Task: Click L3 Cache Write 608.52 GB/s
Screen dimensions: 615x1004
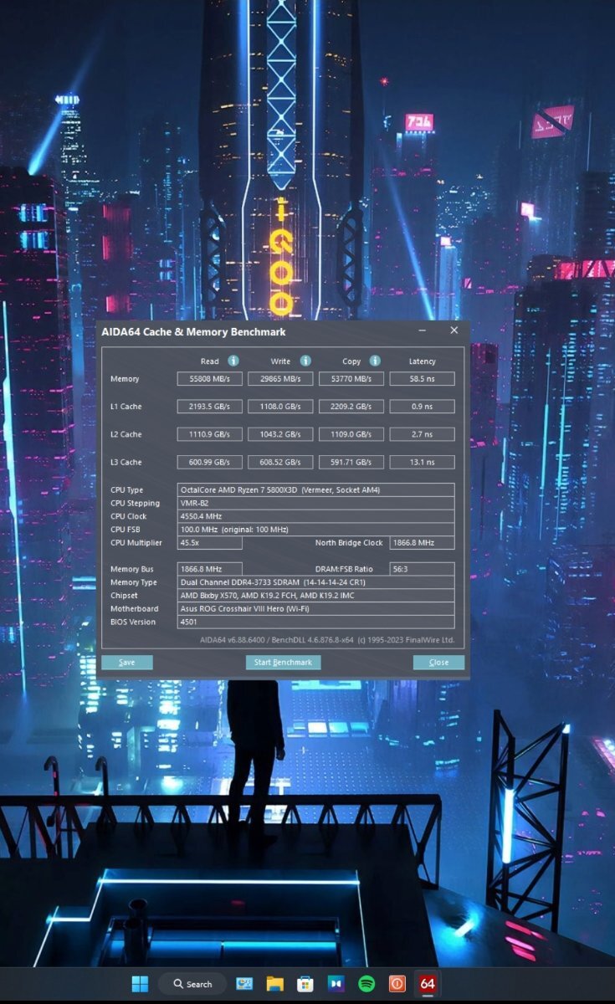Action: 280,462
